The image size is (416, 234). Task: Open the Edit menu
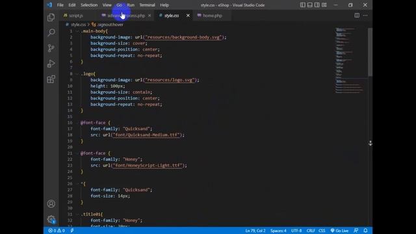coord(72,5)
